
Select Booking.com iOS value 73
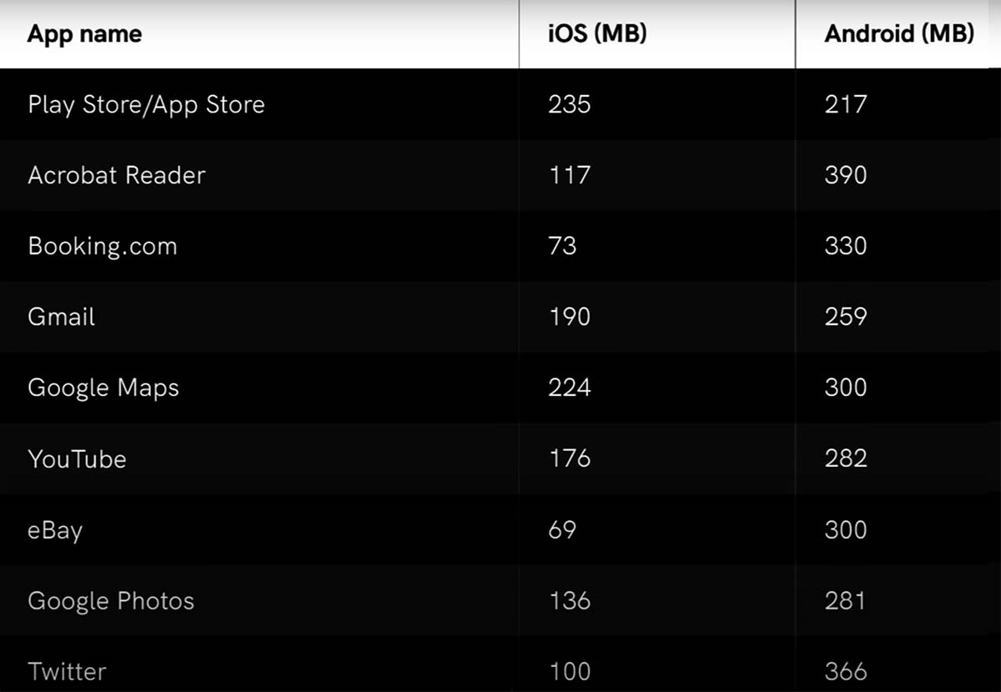(562, 246)
